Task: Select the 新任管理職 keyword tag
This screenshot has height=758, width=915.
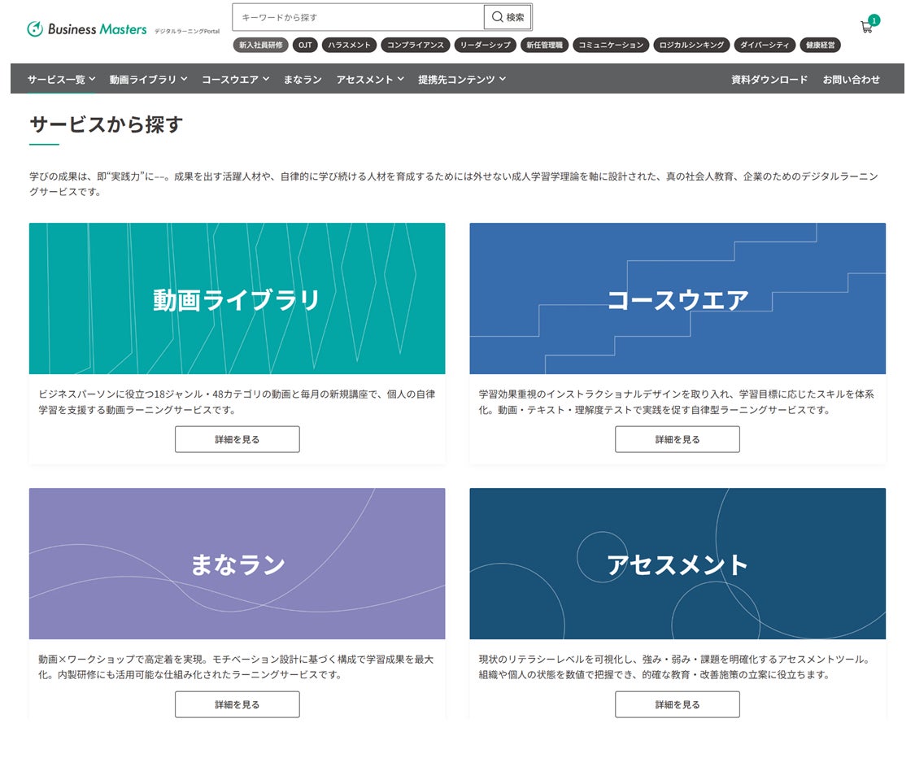Action: pyautogui.click(x=544, y=45)
